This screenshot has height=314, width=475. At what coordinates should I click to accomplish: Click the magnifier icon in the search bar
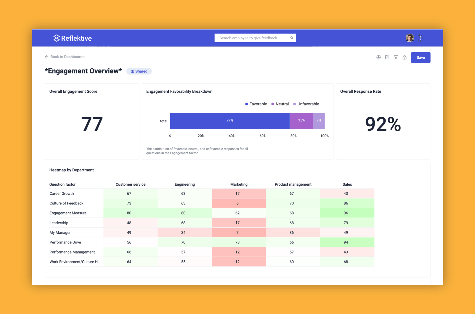point(292,38)
